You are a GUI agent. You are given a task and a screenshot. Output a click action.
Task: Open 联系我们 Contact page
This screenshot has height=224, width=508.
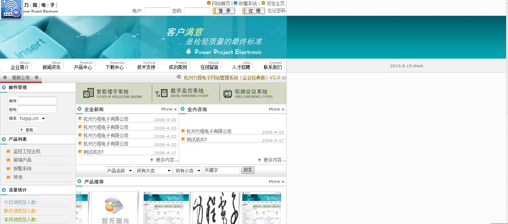tap(273, 65)
